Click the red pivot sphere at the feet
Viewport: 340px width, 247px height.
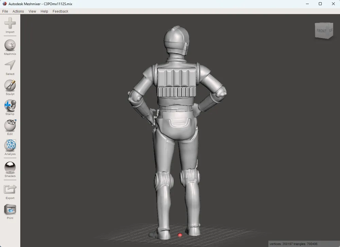tap(180, 235)
